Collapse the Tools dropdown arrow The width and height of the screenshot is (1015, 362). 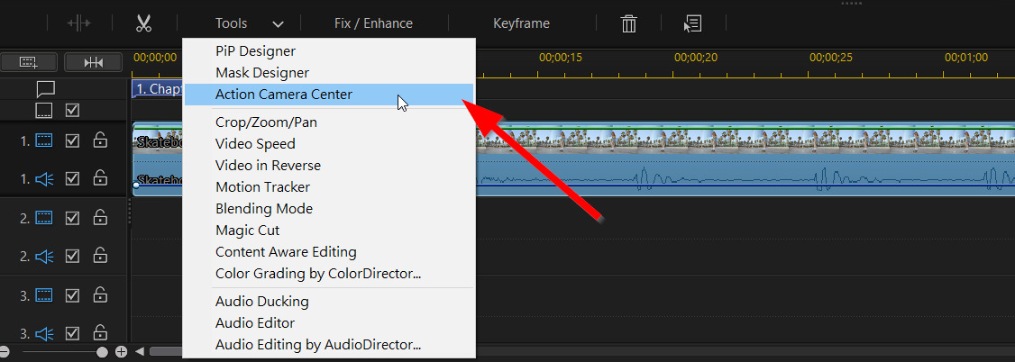pyautogui.click(x=278, y=24)
